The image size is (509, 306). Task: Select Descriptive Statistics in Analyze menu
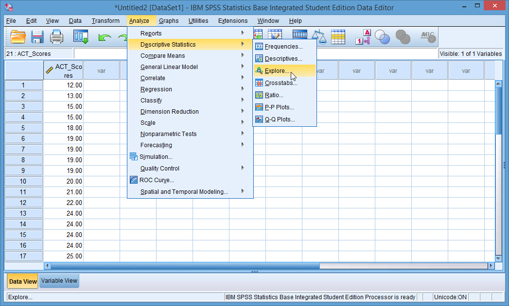click(x=190, y=45)
